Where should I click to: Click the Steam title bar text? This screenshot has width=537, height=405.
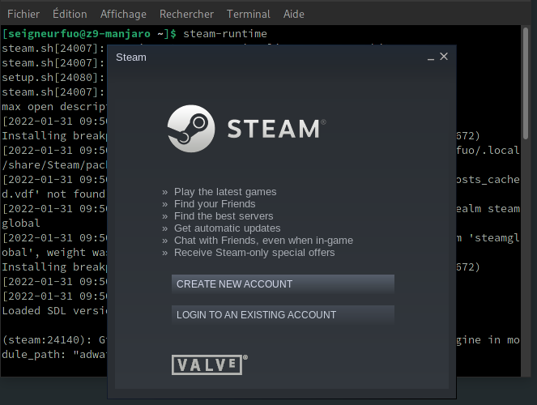131,58
